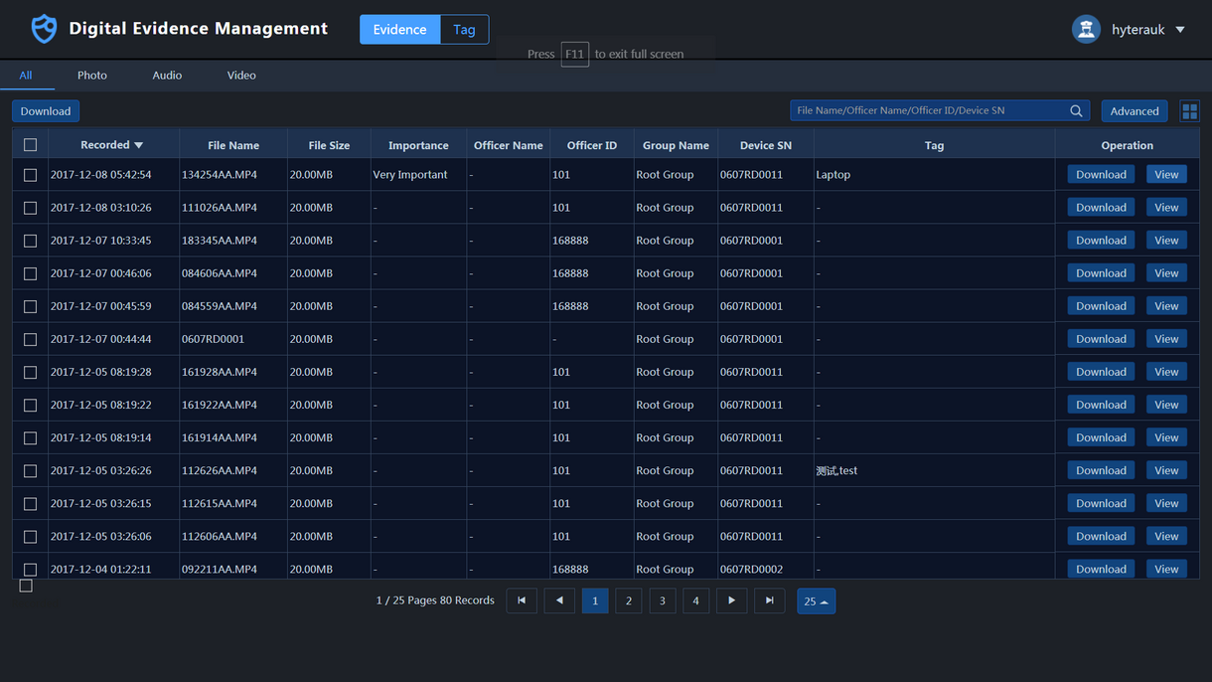The width and height of the screenshot is (1212, 682).
Task: Open the Video filter tab
Action: tap(241, 76)
